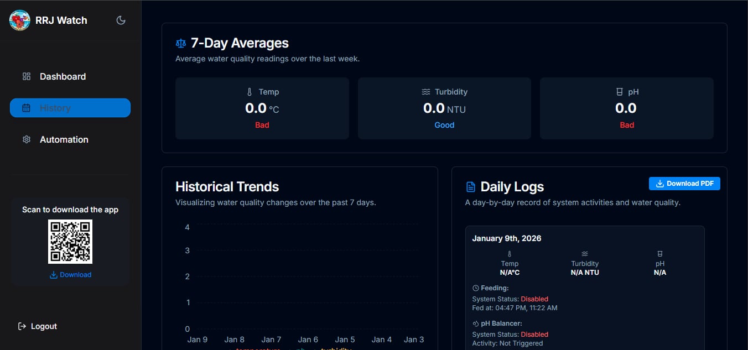The height and width of the screenshot is (350, 748).
Task: Select the History menu item
Action: click(70, 108)
